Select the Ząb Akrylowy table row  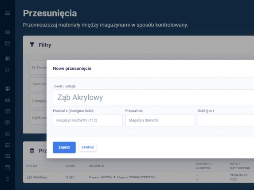click(x=138, y=177)
